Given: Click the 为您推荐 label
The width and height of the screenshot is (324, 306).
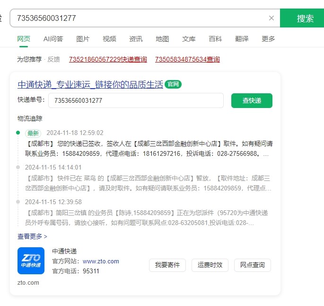Looking at the screenshot, I should 29,59.
